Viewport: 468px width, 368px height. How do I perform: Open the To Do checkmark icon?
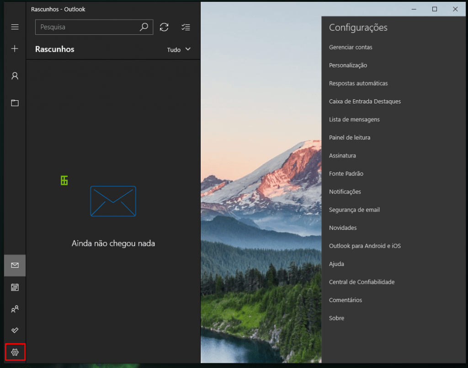click(x=15, y=330)
